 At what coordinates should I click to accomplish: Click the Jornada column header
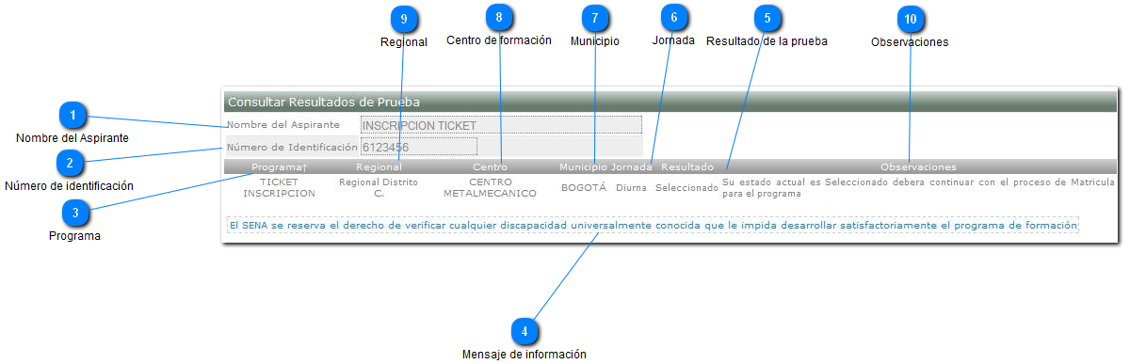tap(632, 166)
